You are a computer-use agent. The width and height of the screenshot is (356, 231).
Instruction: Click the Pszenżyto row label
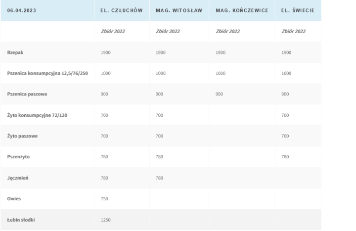point(19,156)
